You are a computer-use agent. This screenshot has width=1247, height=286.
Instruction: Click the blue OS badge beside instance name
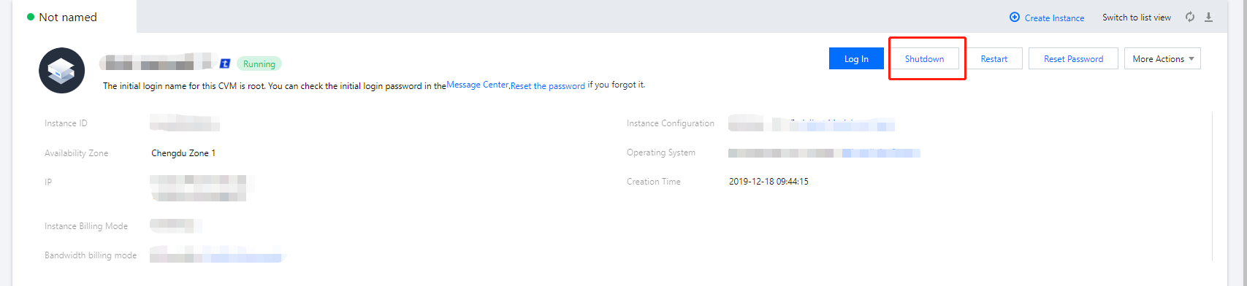(x=225, y=63)
